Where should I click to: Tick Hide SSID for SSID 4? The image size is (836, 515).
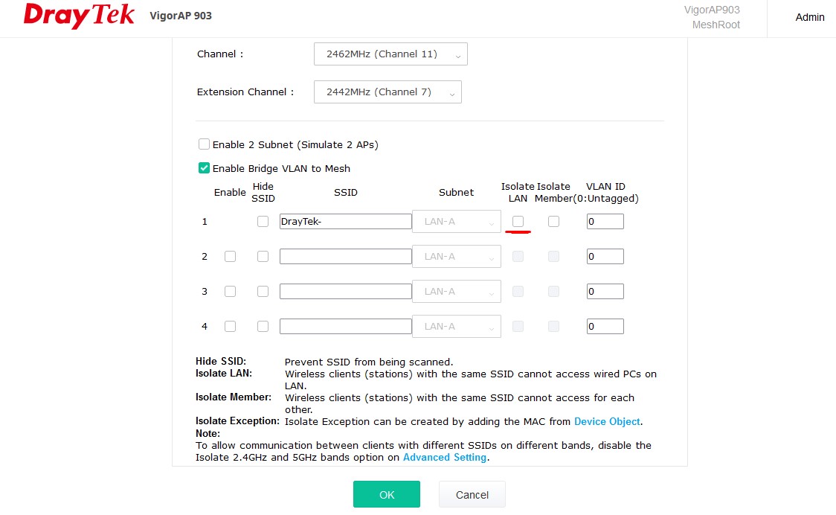point(263,327)
